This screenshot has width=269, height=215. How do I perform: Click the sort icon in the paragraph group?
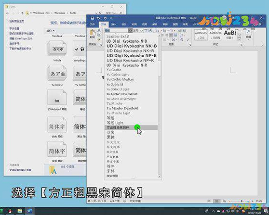click(182, 40)
